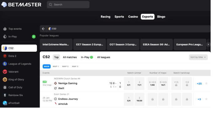Click the Rainbow Six icon
This screenshot has width=223, height=115.
coord(5,95)
